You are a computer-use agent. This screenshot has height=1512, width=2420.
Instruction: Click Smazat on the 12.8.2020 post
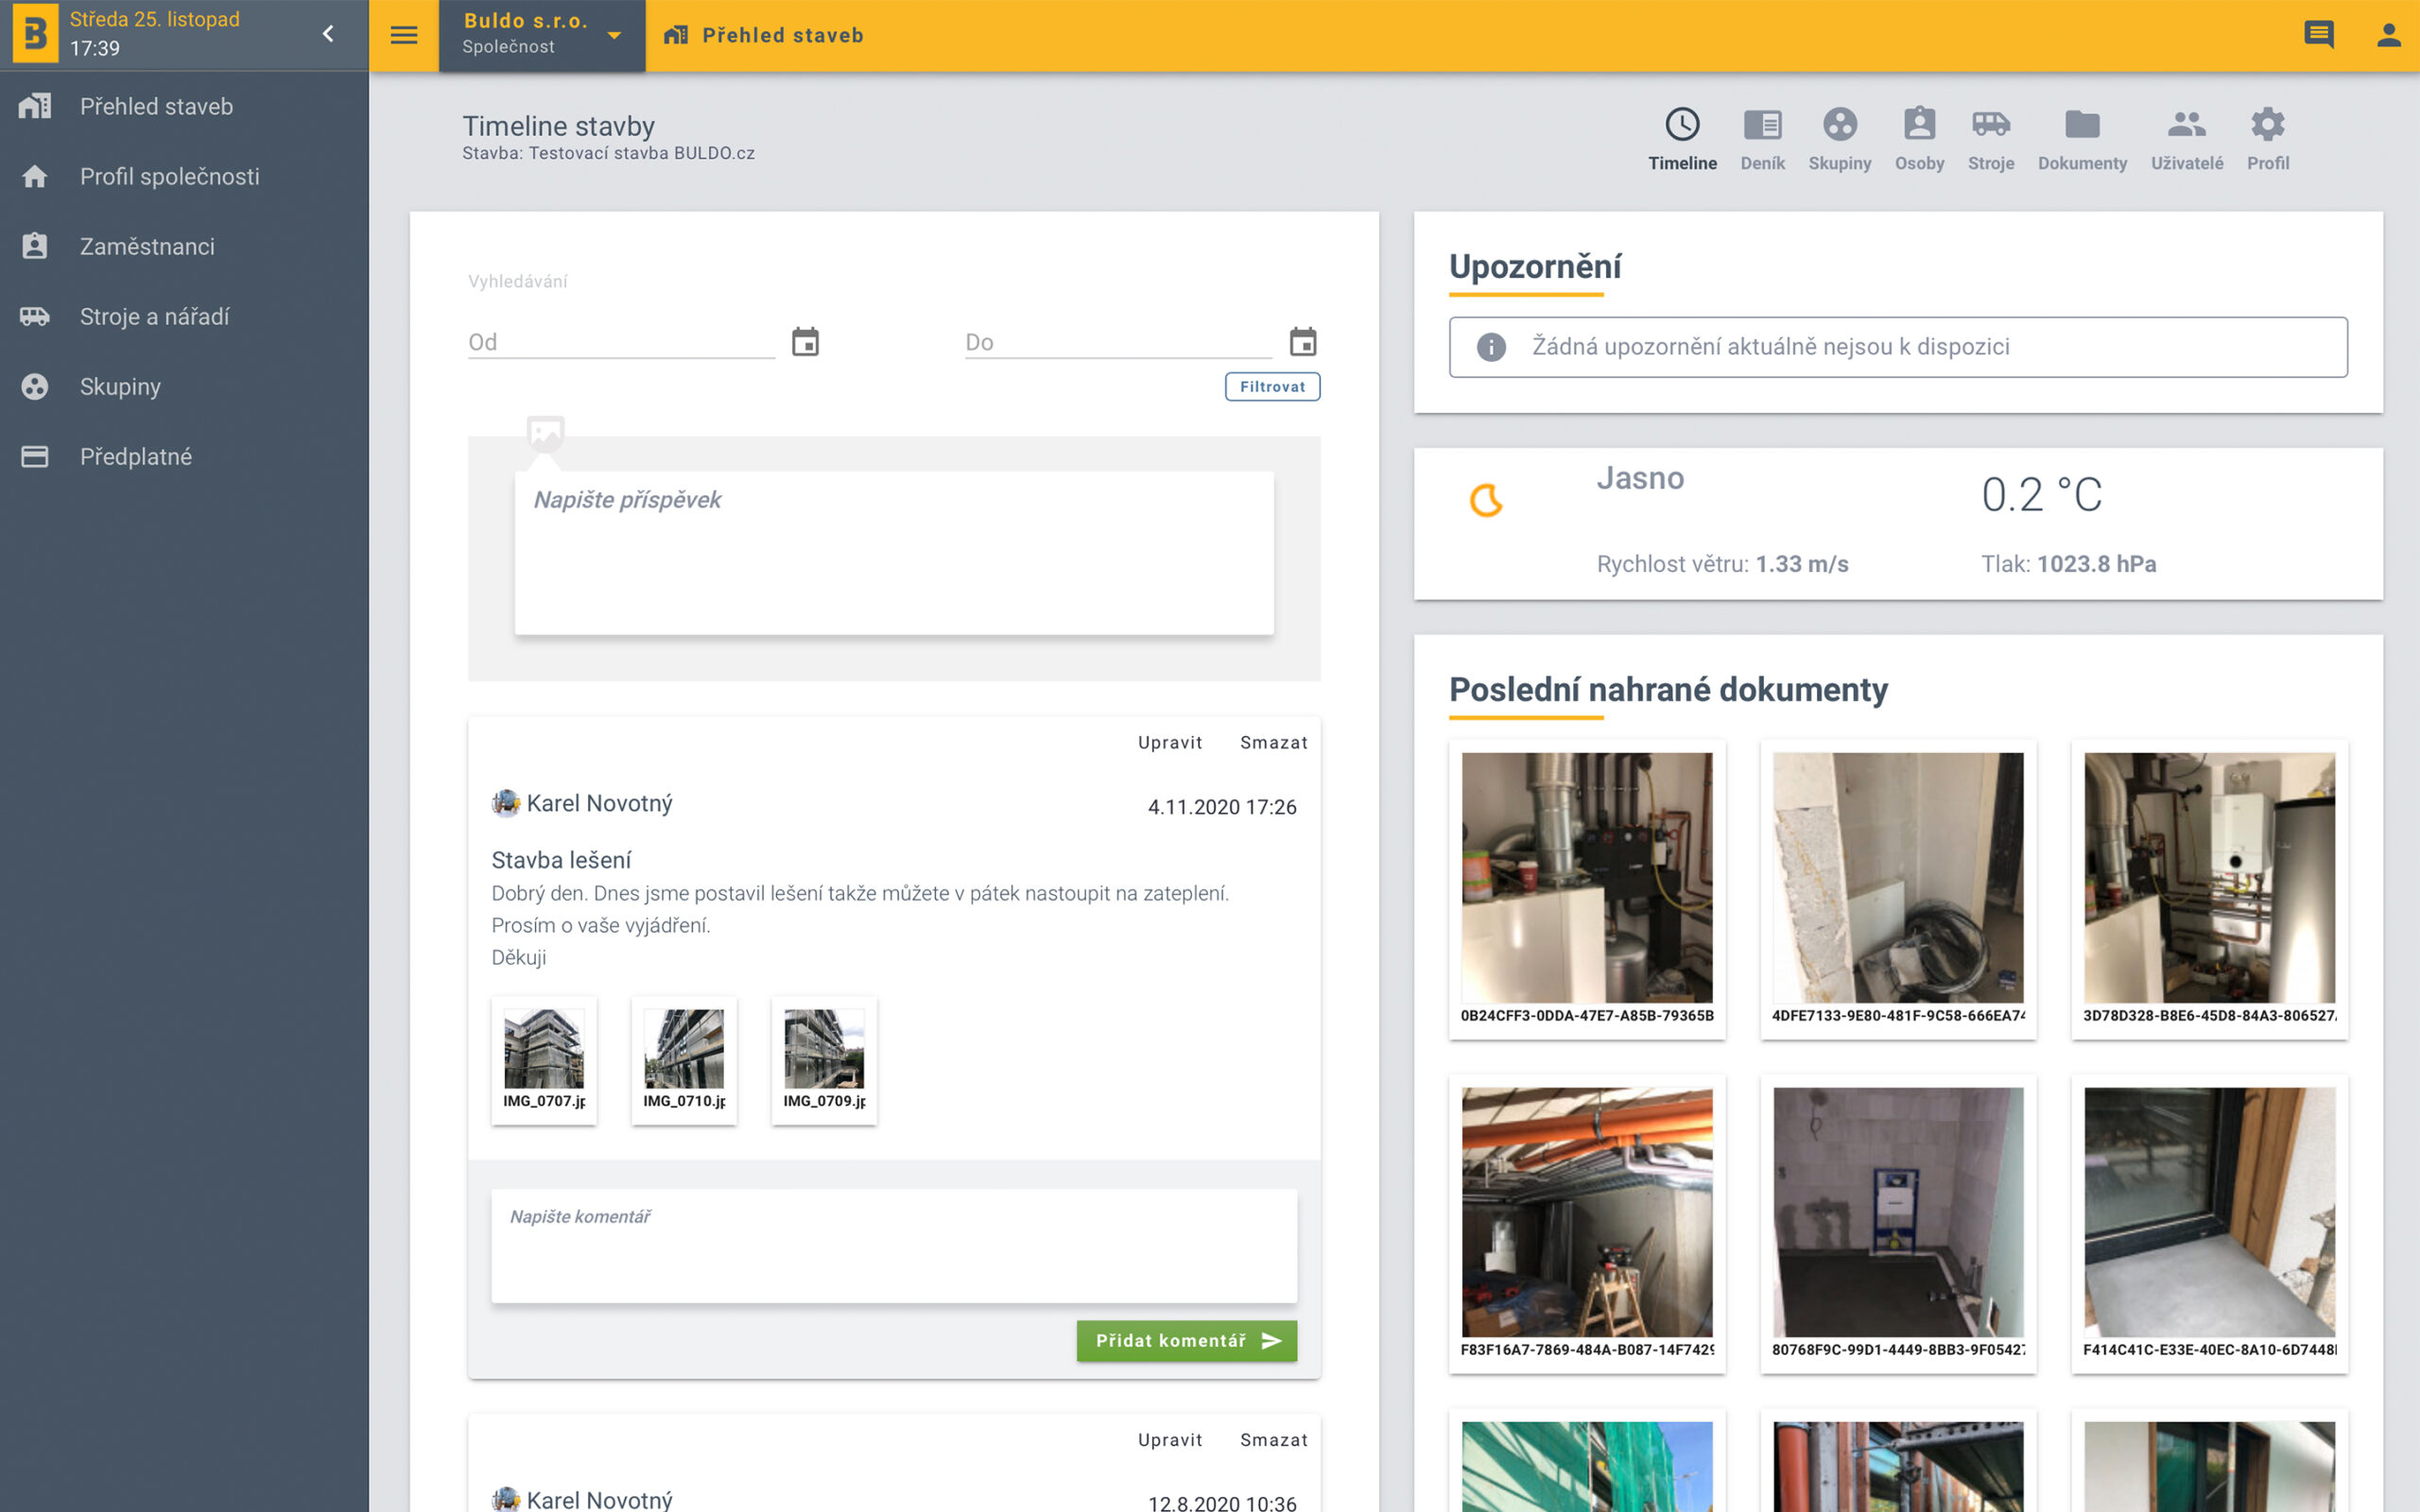click(x=1273, y=1440)
